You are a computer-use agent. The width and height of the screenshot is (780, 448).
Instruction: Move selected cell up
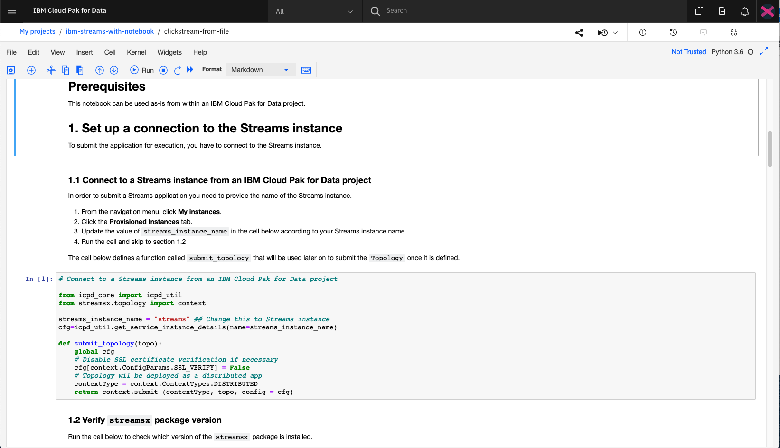coord(100,70)
